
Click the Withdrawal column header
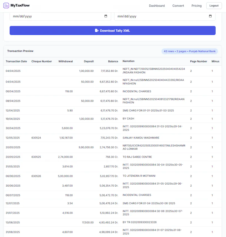(x=66, y=61)
